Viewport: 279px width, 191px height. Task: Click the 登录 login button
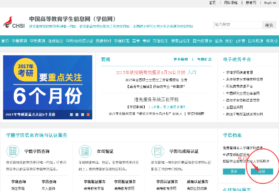tap(234, 171)
